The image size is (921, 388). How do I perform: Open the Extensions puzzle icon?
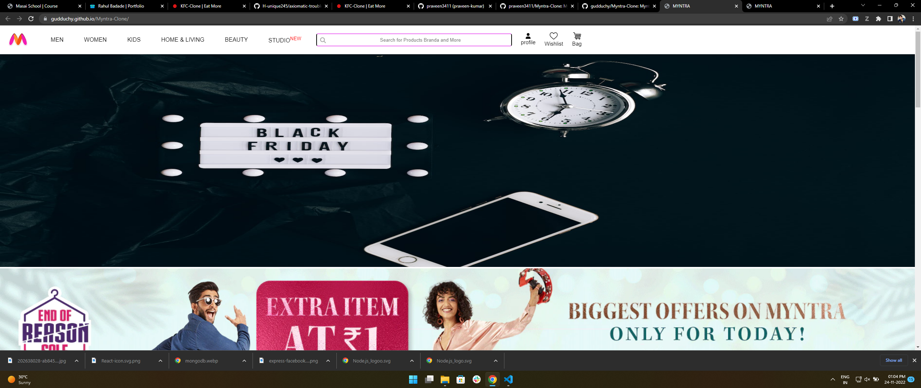click(x=879, y=19)
